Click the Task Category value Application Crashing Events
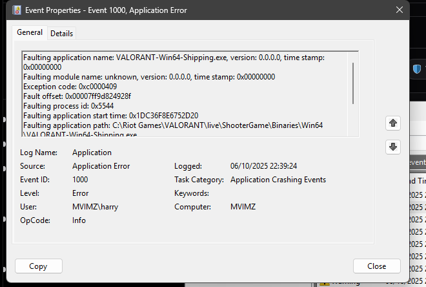Screen dimensions: 426x287 click(278, 180)
